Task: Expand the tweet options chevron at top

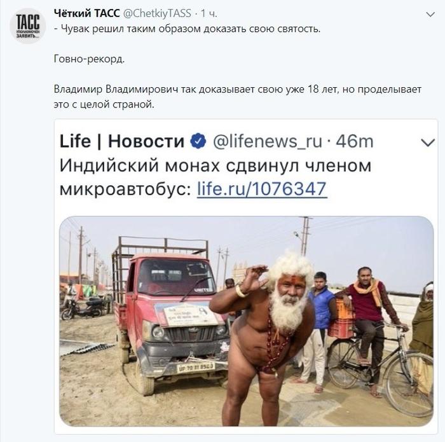Action: (430, 14)
